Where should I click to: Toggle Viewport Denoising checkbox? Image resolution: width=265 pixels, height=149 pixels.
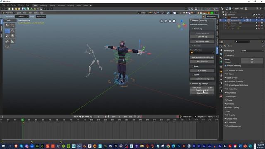coord(226,66)
